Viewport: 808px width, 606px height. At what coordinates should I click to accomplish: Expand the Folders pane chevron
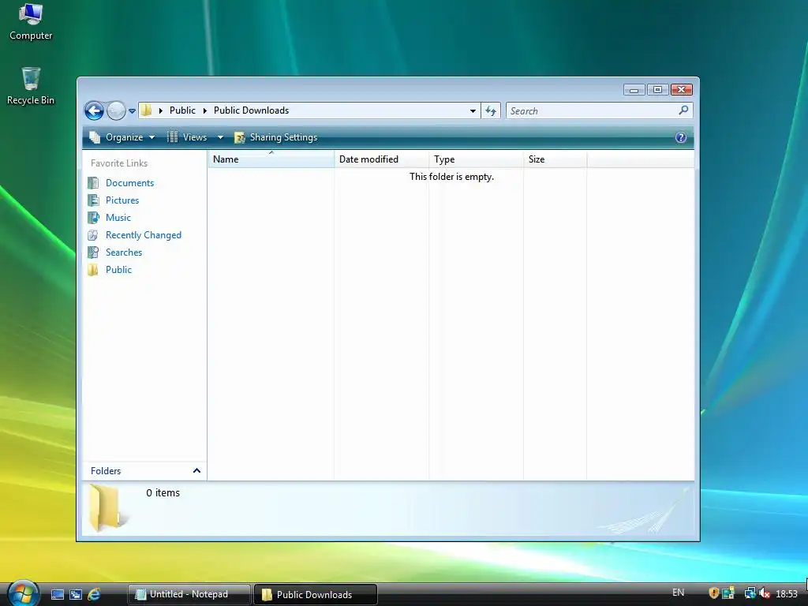[196, 471]
